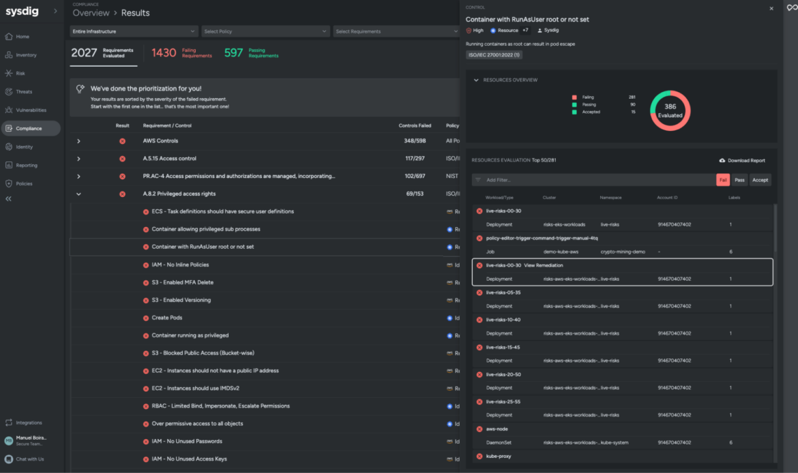Click the sysdig logo
This screenshot has width=798, height=473.
22,11
